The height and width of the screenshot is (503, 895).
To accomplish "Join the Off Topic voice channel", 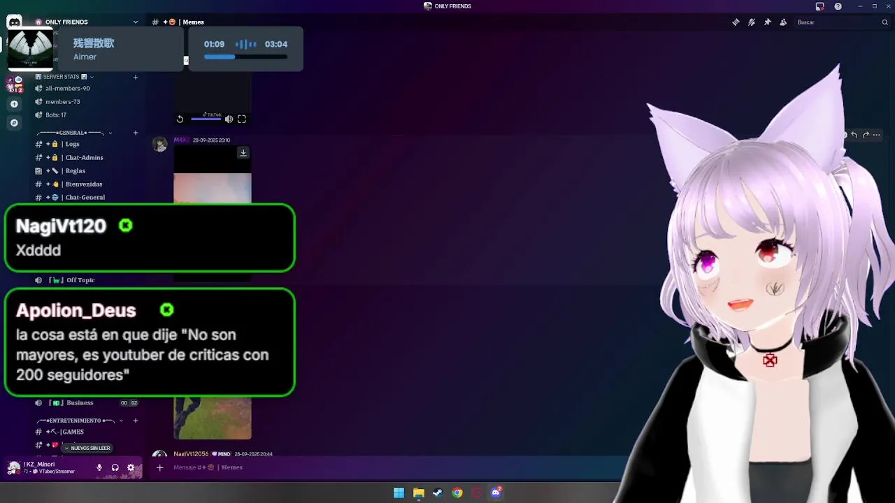I will [87, 280].
